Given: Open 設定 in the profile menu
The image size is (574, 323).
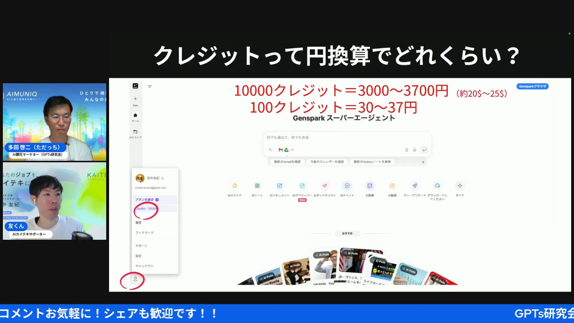Looking at the screenshot, I should click(x=138, y=256).
